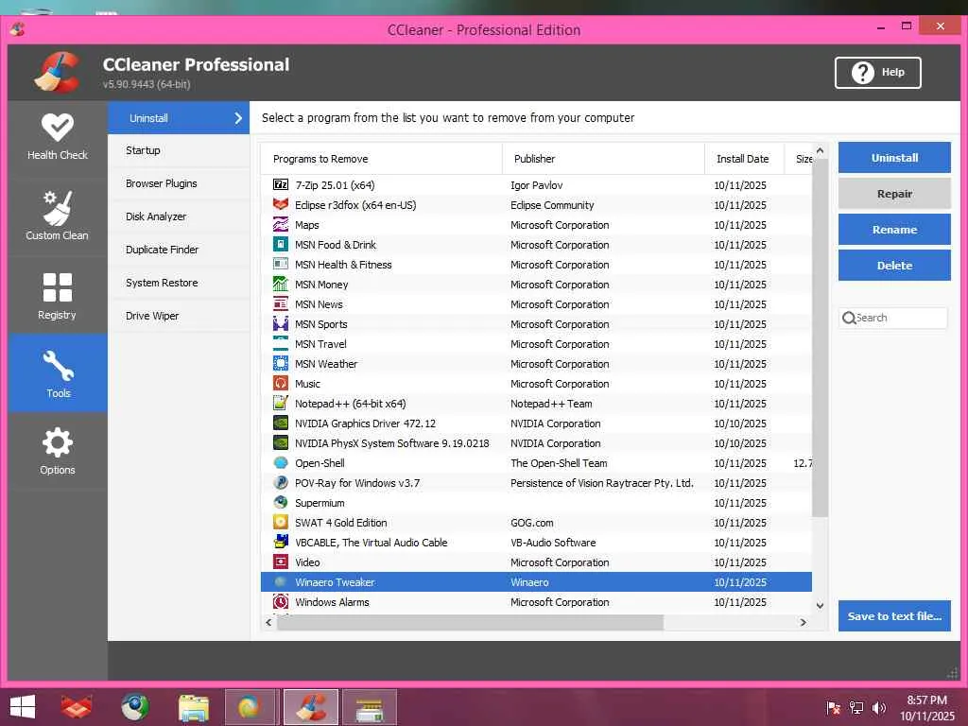Open the Disk Analyzer tab
The height and width of the screenshot is (726, 968).
pos(179,216)
